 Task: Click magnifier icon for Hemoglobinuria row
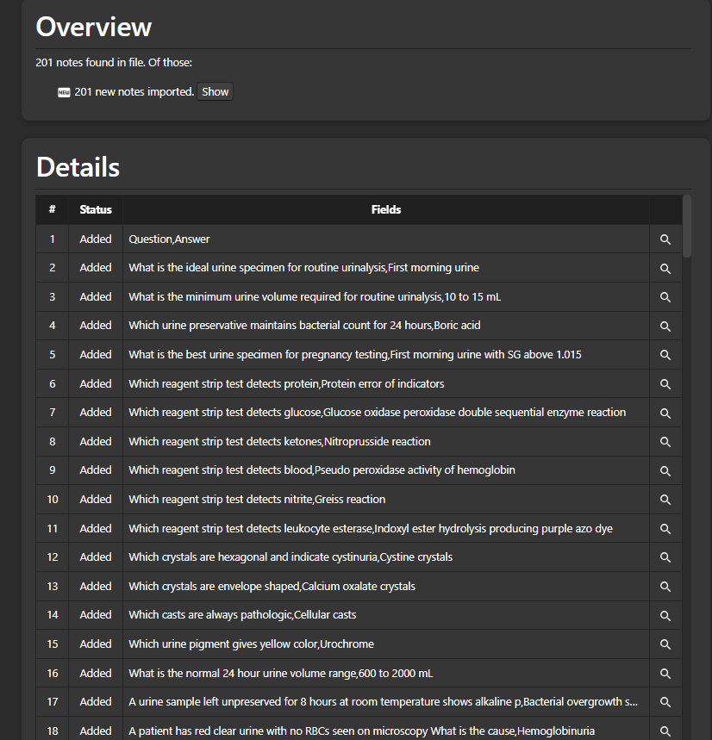(x=665, y=731)
